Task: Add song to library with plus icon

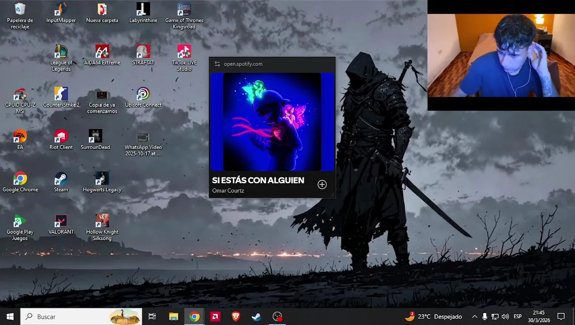Action: click(x=322, y=184)
